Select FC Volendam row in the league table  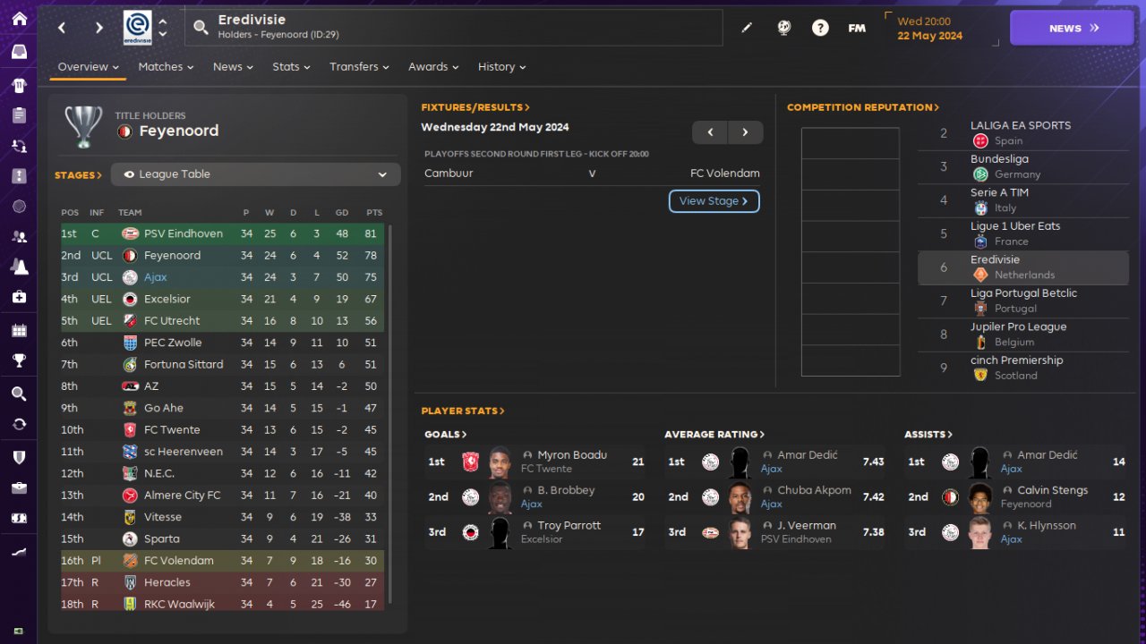tap(222, 561)
